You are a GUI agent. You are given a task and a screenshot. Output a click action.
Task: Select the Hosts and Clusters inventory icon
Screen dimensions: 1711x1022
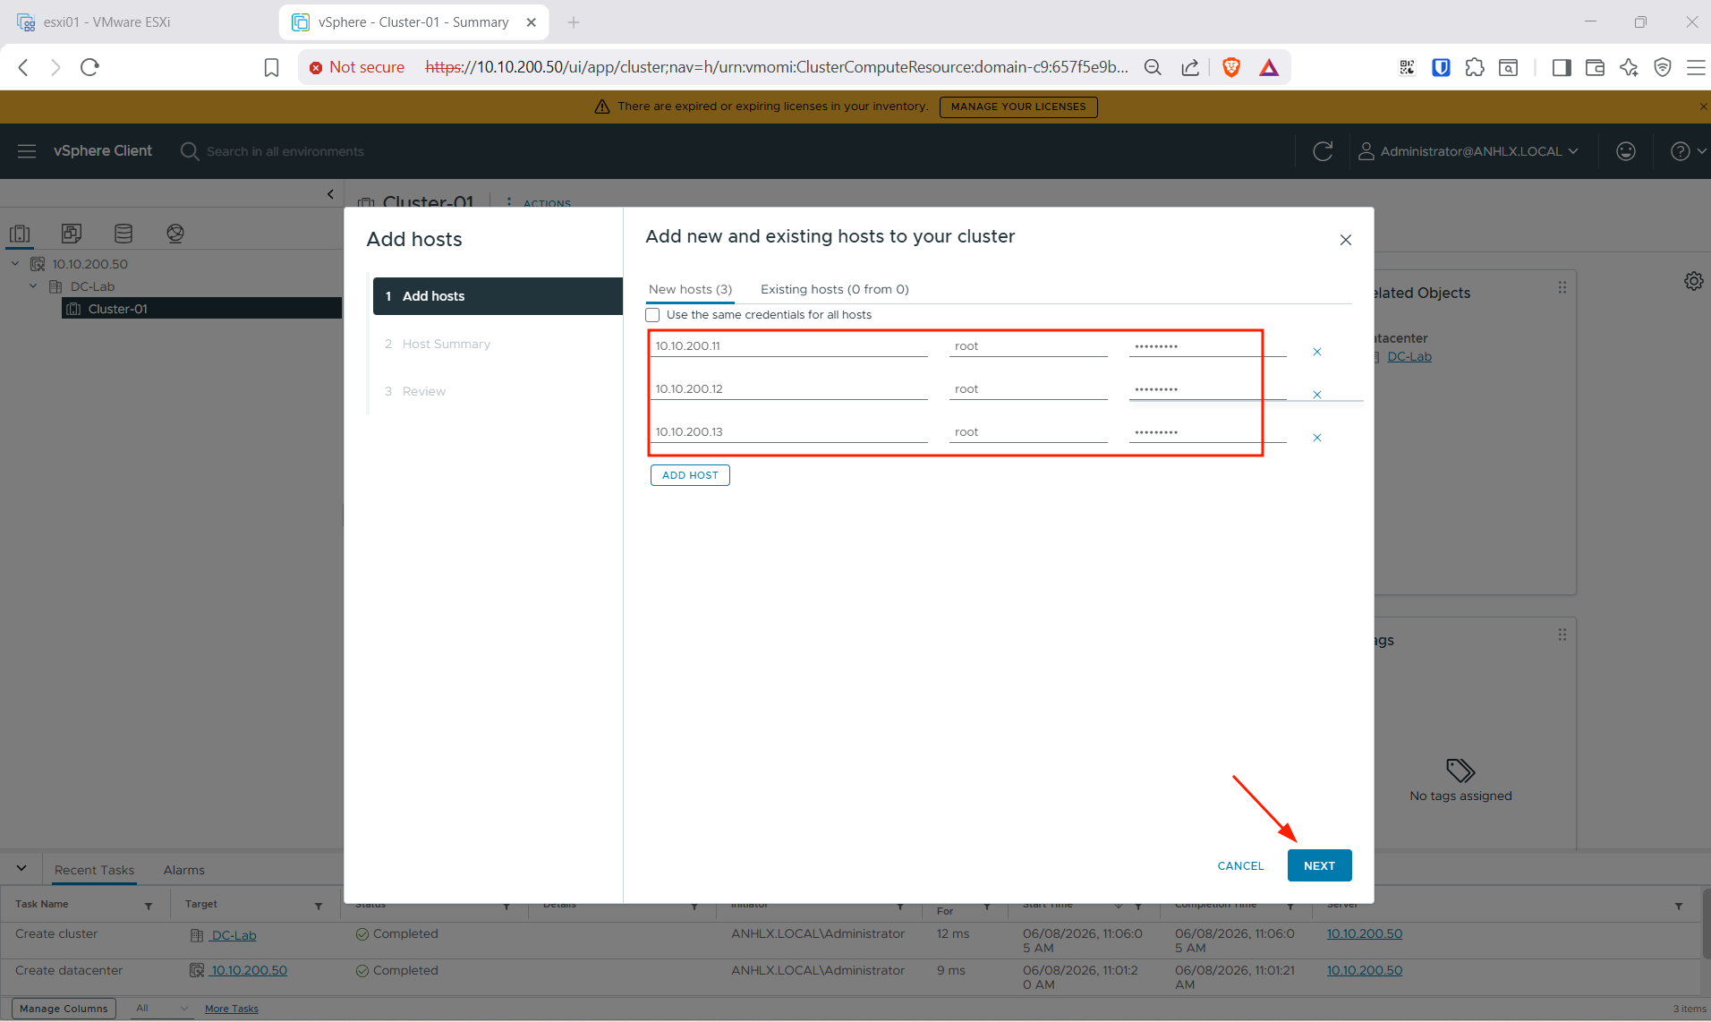click(20, 234)
